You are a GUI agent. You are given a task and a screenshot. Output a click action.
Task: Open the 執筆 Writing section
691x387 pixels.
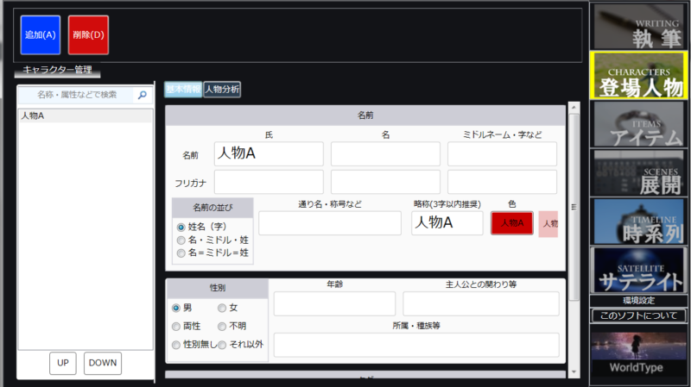click(638, 27)
